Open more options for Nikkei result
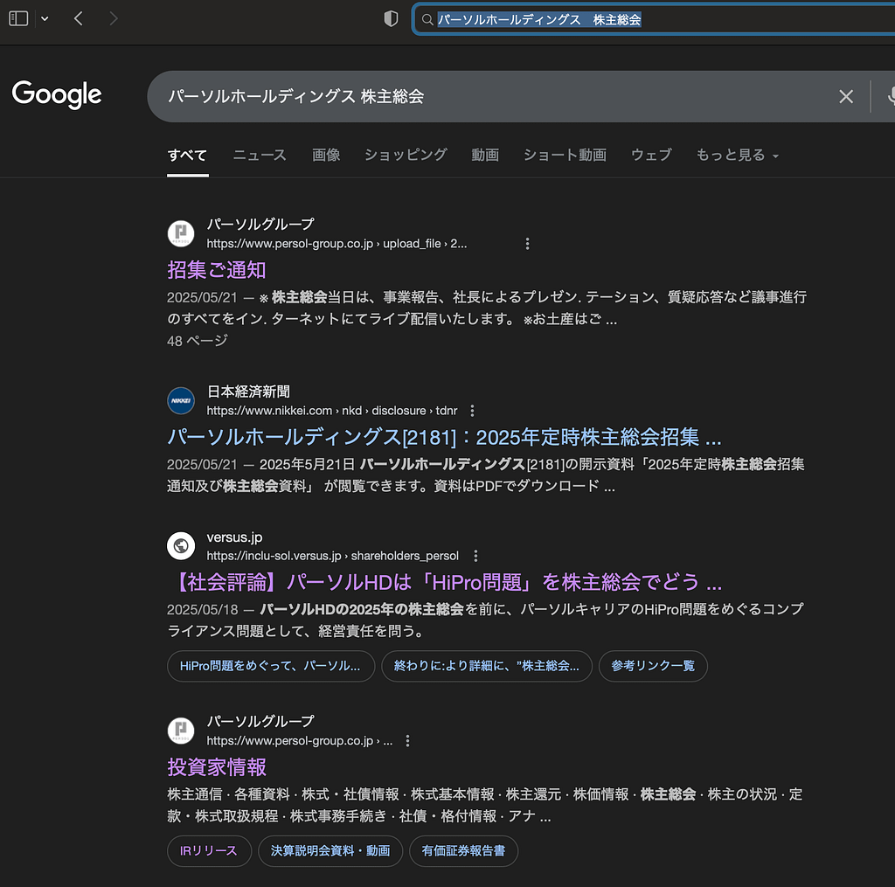Image resolution: width=895 pixels, height=887 pixels. 472,411
